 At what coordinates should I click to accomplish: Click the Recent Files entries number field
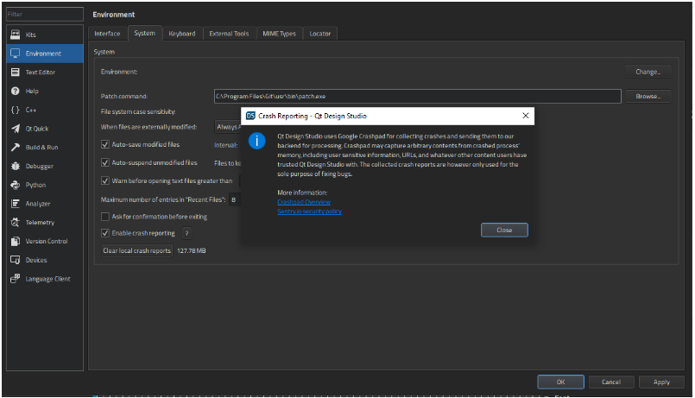click(235, 200)
